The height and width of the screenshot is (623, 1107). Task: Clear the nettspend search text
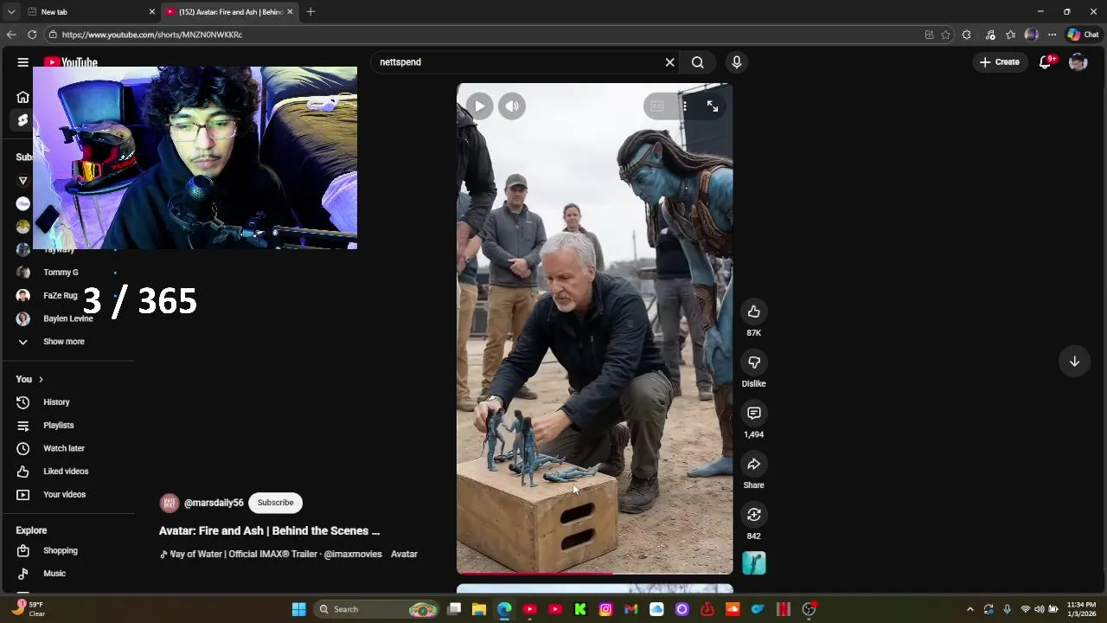point(669,62)
